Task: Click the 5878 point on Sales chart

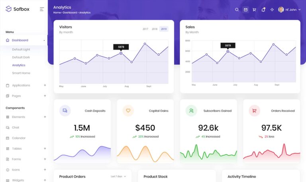Action: click(x=228, y=51)
